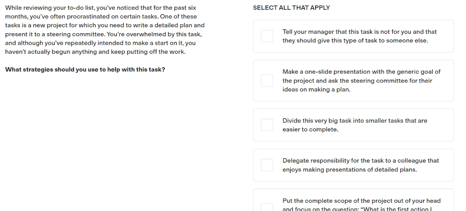Image resolution: width=466 pixels, height=211 pixels.
Task: Click the bold 'What strategies should you use' question
Action: pyautogui.click(x=85, y=70)
